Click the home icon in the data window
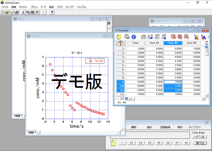 [x=121, y=43]
